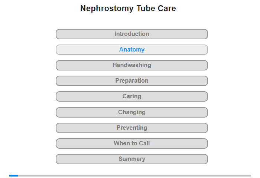
Task: Jump to the Caring section
Action: tap(131, 96)
